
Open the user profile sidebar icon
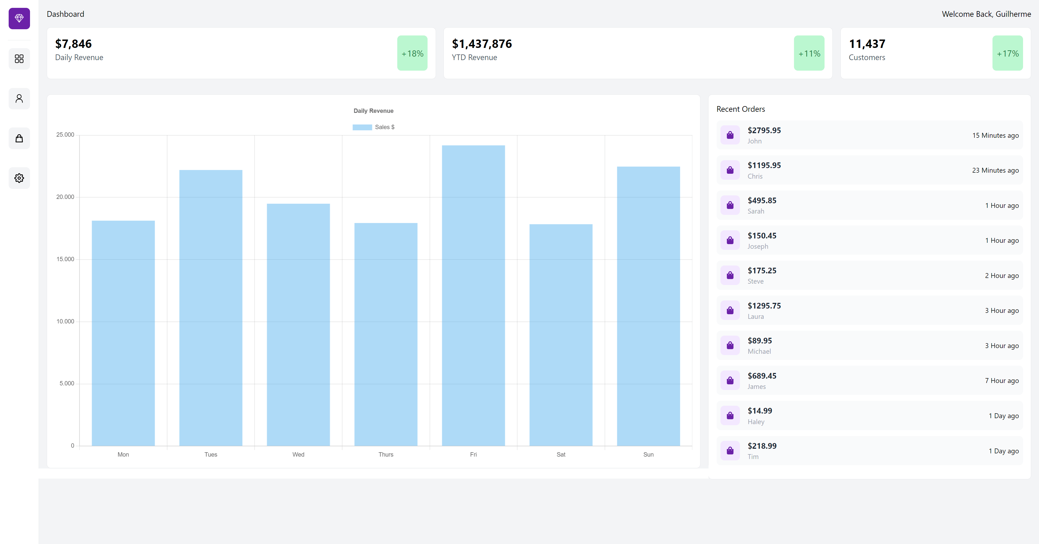point(19,99)
